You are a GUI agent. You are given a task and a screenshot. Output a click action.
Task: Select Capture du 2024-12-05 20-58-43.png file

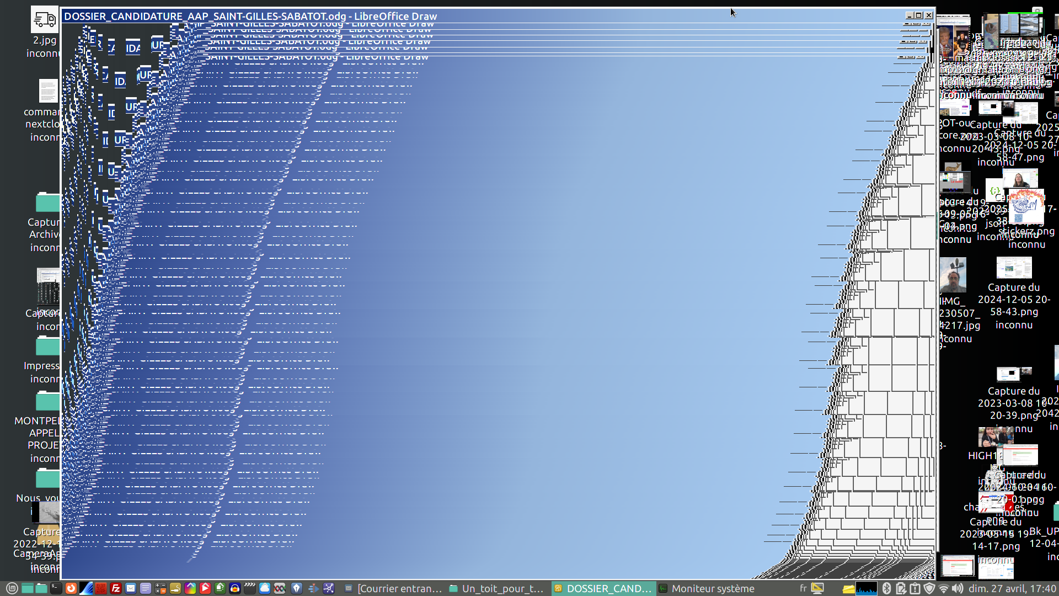pos(1014,269)
